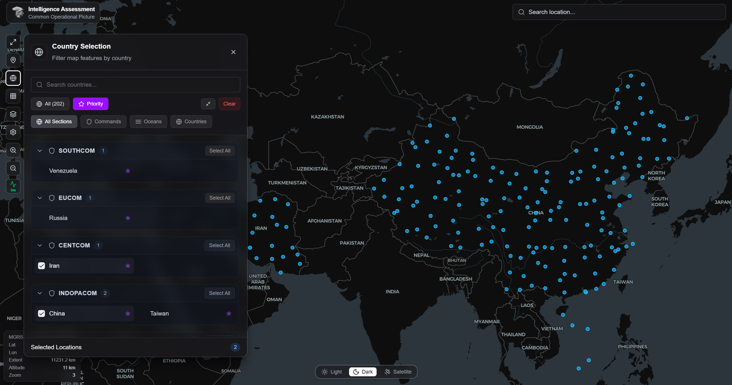Switch to the Oceans tab
The image size is (732, 385).
[148, 122]
